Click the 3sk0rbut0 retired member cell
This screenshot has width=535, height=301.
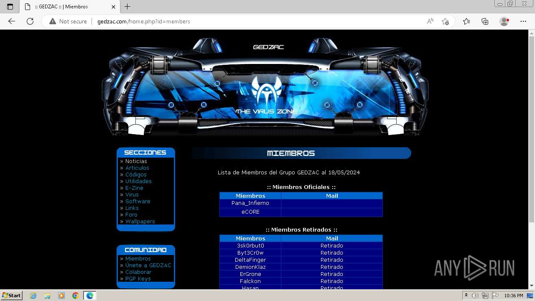[250, 246]
